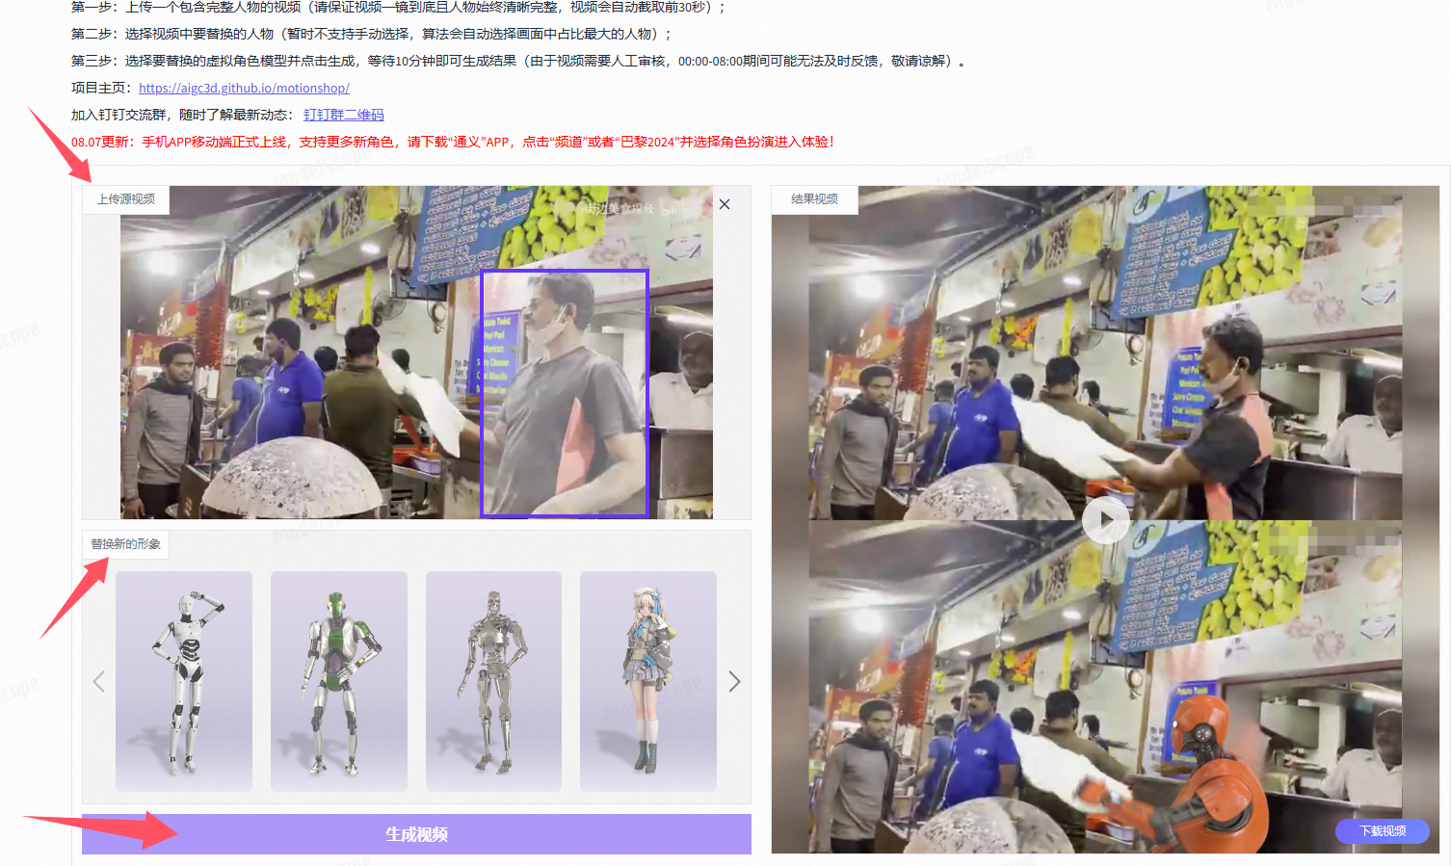The height and width of the screenshot is (866, 1451).
Task: Select the purple-boxed person in source video
Action: (x=565, y=393)
